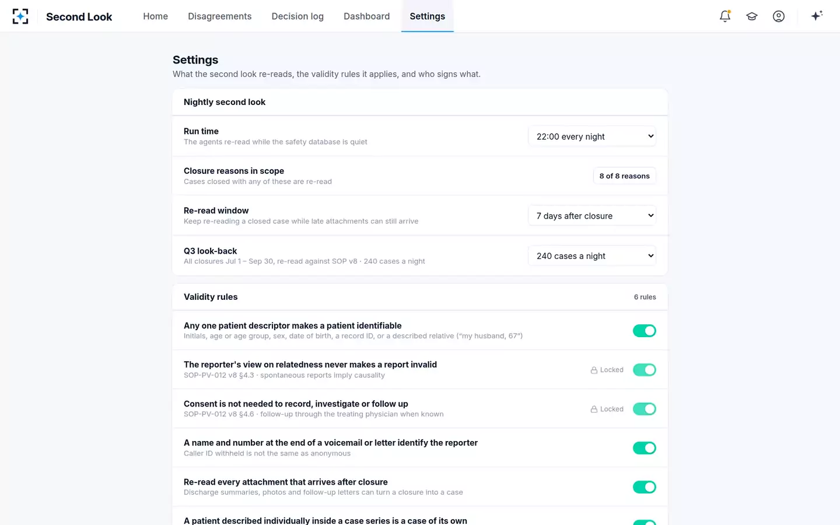This screenshot has width=840, height=525.
Task: Open the user account profile icon
Action: [x=779, y=16]
